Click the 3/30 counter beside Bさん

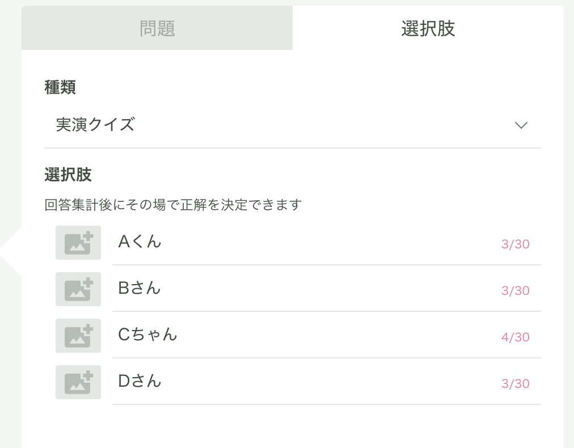point(516,290)
